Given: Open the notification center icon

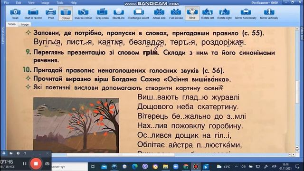Looking at the screenshot, I should pyautogui.click(x=297, y=167).
